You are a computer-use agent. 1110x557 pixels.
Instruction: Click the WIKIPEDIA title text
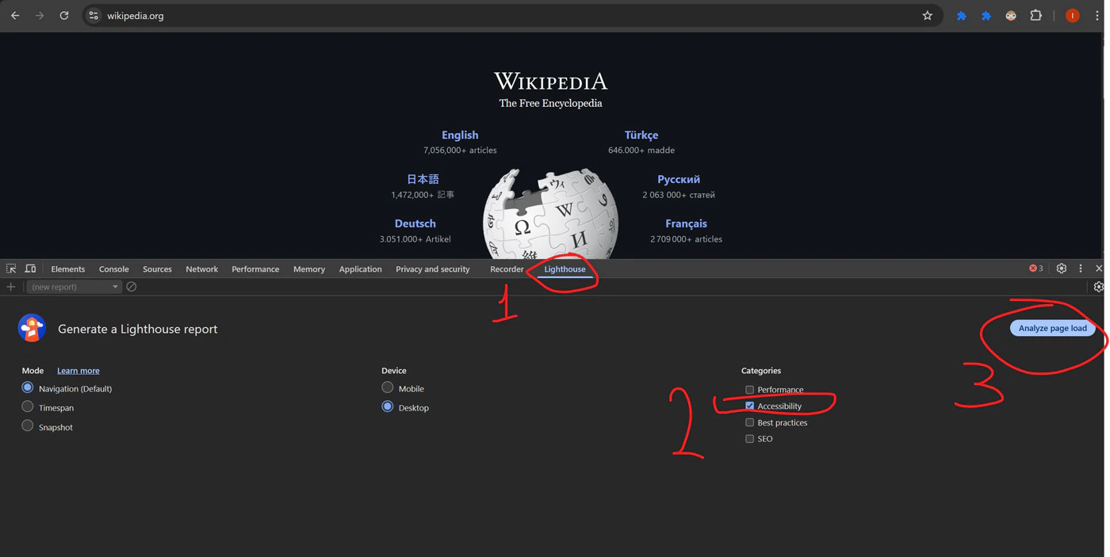coord(550,81)
